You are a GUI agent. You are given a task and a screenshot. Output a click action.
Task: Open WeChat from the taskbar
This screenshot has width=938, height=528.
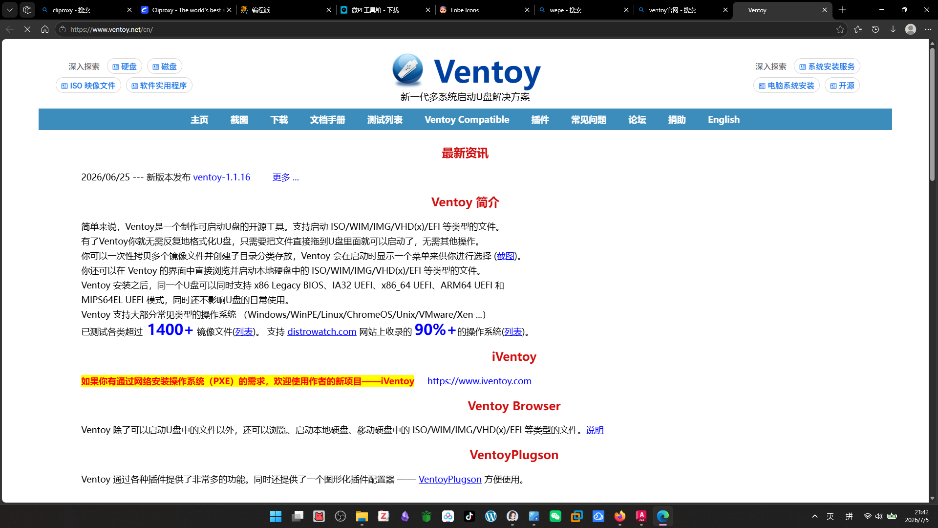point(555,516)
